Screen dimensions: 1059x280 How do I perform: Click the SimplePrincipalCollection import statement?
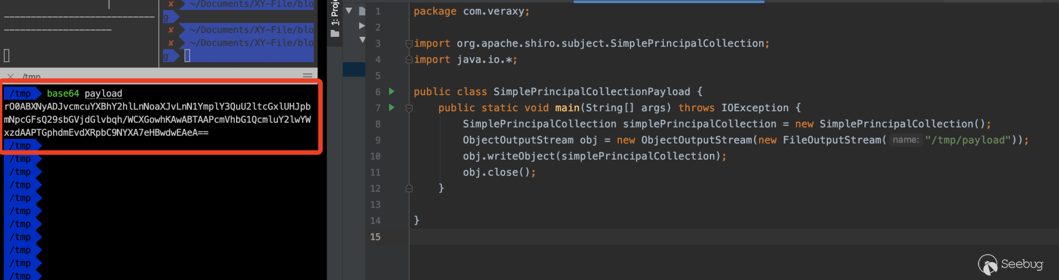(591, 43)
